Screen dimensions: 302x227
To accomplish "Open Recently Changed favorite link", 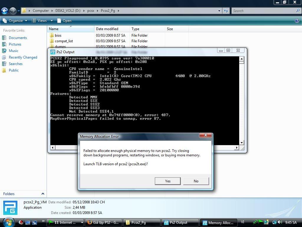I will tap(23, 57).
